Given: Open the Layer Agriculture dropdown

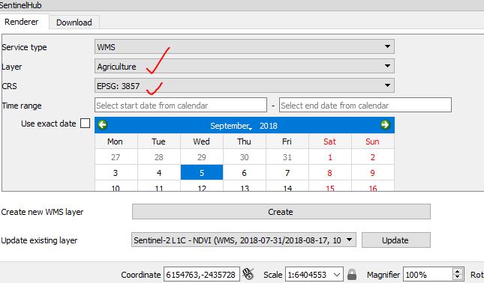Looking at the screenshot, I should [244, 66].
